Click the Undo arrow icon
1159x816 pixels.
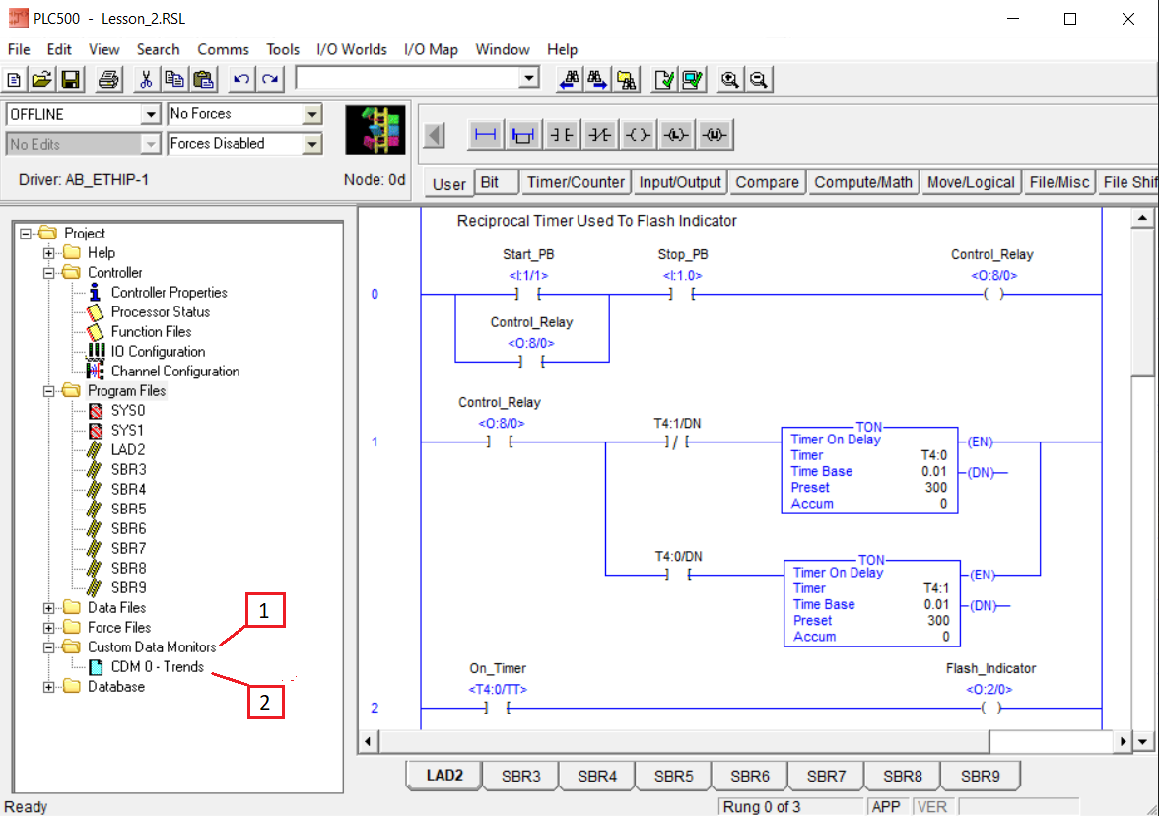tap(240, 79)
